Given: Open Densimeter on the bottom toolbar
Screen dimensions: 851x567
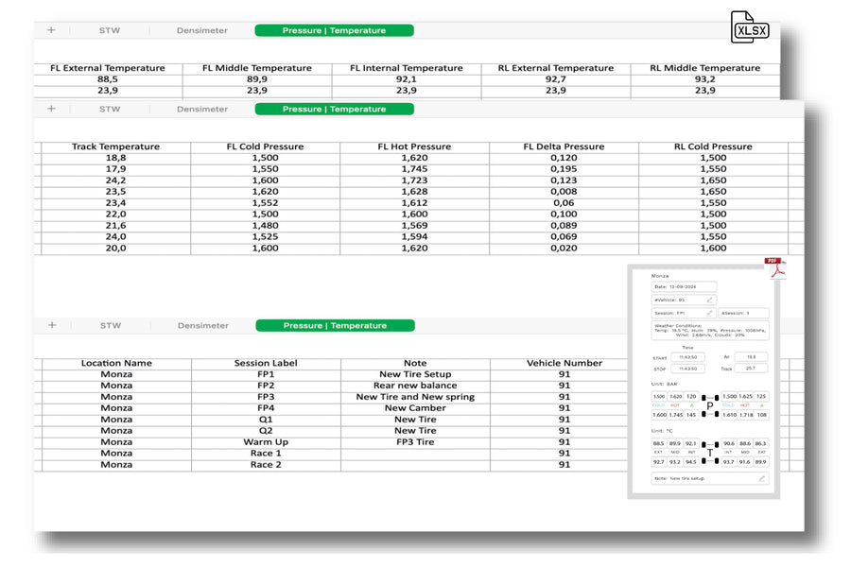Looking at the screenshot, I should [201, 324].
